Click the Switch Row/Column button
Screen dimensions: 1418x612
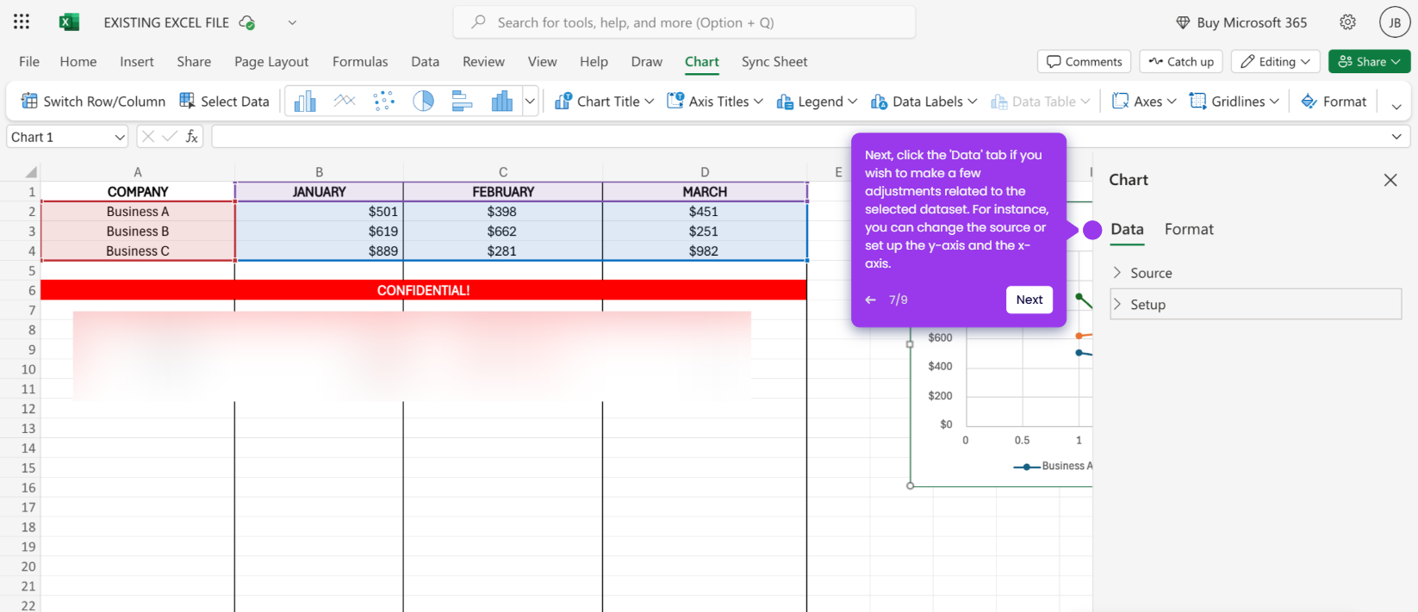(93, 102)
